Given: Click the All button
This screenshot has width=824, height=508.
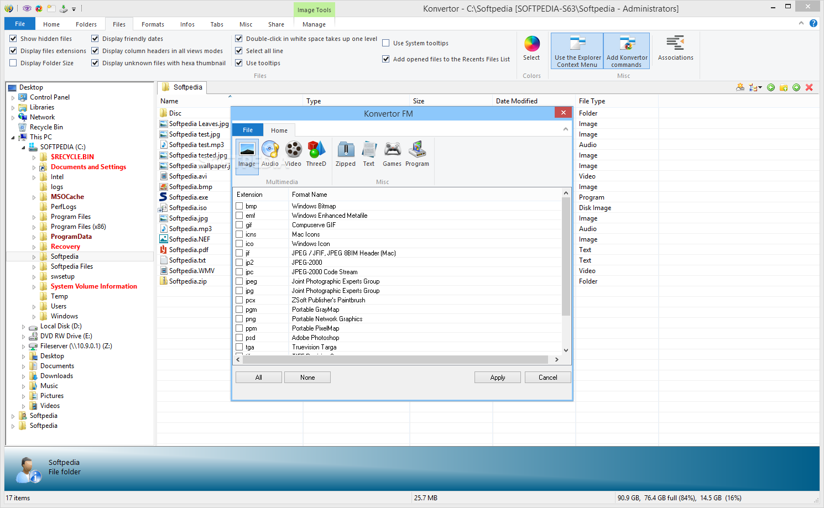Looking at the screenshot, I should 259,378.
